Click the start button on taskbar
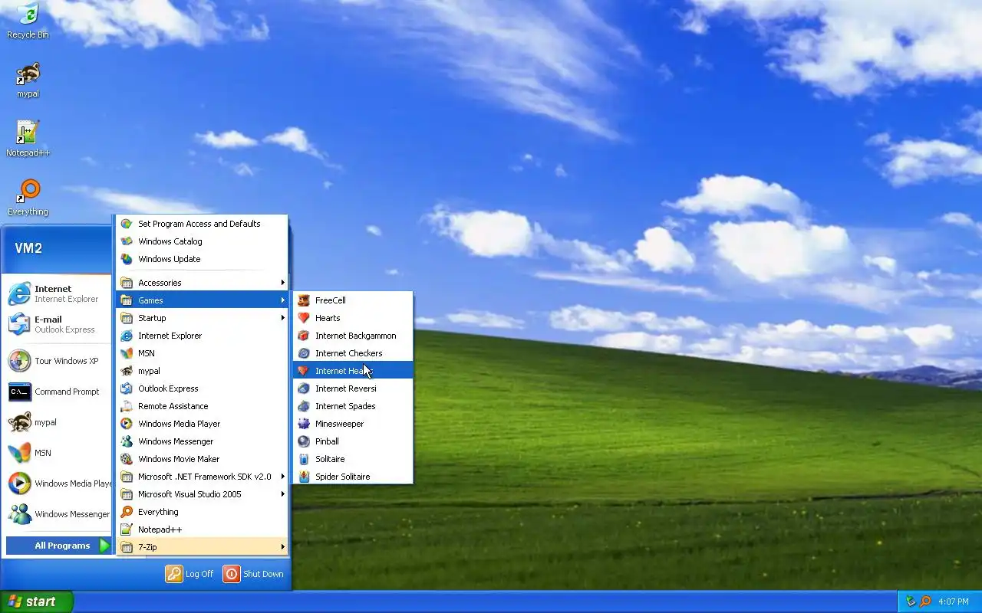Image resolution: width=982 pixels, height=613 pixels. 36,602
